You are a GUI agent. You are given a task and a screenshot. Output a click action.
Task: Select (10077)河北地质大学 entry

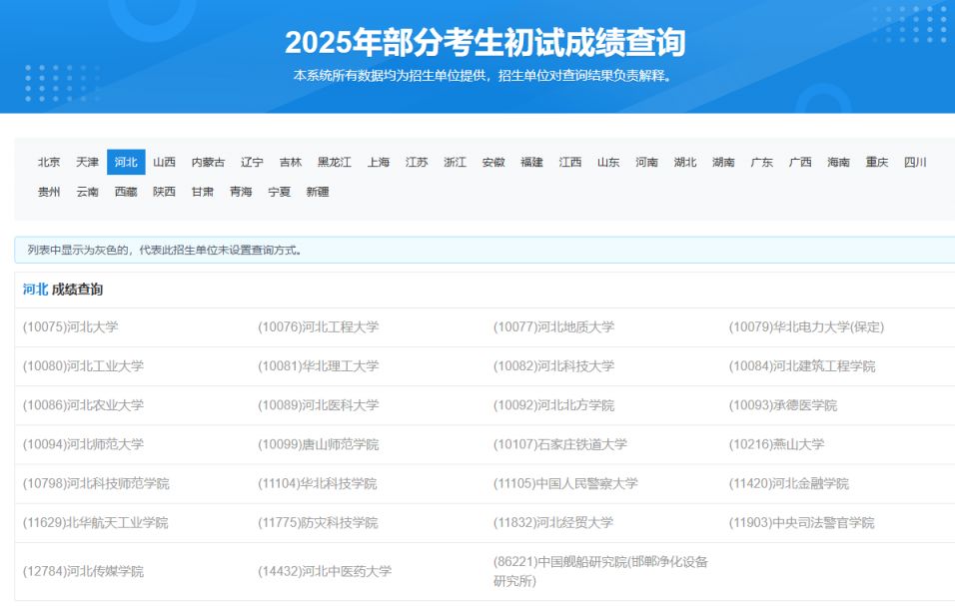[553, 326]
